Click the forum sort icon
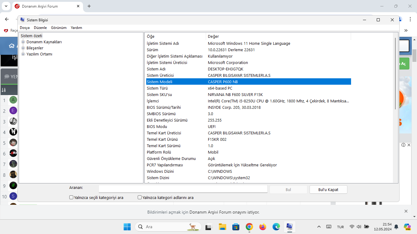417x234 pixels. point(4,90)
